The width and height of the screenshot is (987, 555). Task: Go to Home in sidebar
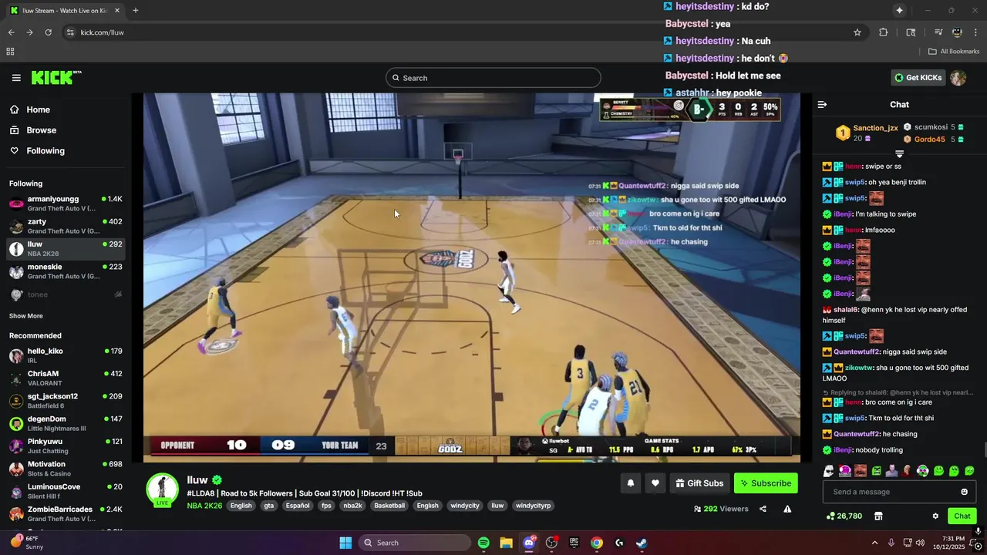click(66, 109)
